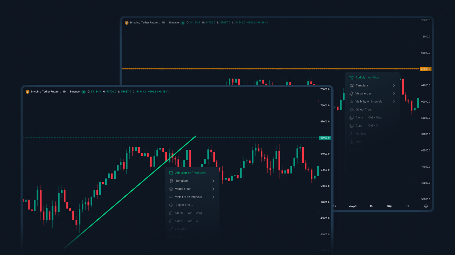Image resolution: width=455 pixels, height=255 pixels.
Task: Expand the Template submenu arrow in front menu
Action: click(x=213, y=181)
